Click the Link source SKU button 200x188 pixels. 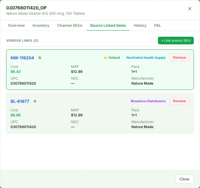pyautogui.click(x=176, y=41)
